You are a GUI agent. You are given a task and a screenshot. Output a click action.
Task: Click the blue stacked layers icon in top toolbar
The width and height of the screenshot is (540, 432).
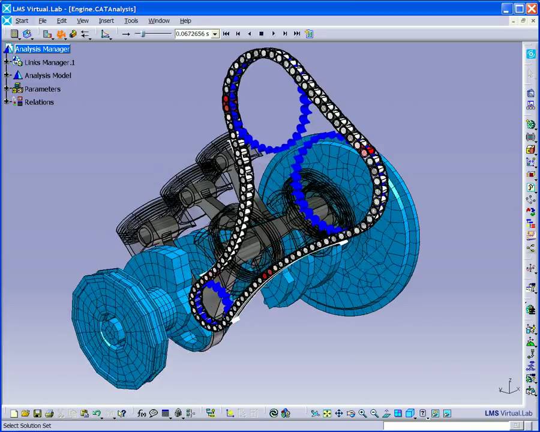27,34
